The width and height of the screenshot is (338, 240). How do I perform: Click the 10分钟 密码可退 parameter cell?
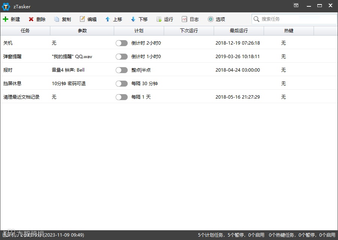tap(69, 84)
